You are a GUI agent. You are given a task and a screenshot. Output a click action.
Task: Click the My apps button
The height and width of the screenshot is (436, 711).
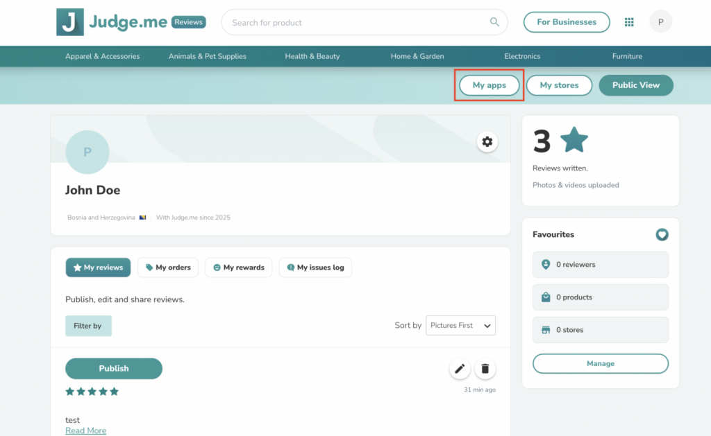pos(489,85)
